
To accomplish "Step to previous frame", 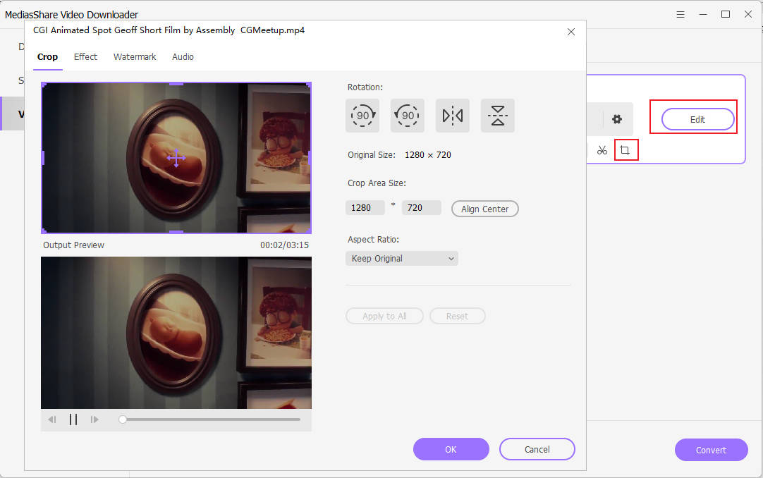I will point(52,419).
